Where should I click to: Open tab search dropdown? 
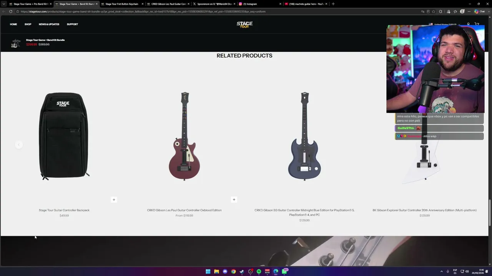click(4, 4)
